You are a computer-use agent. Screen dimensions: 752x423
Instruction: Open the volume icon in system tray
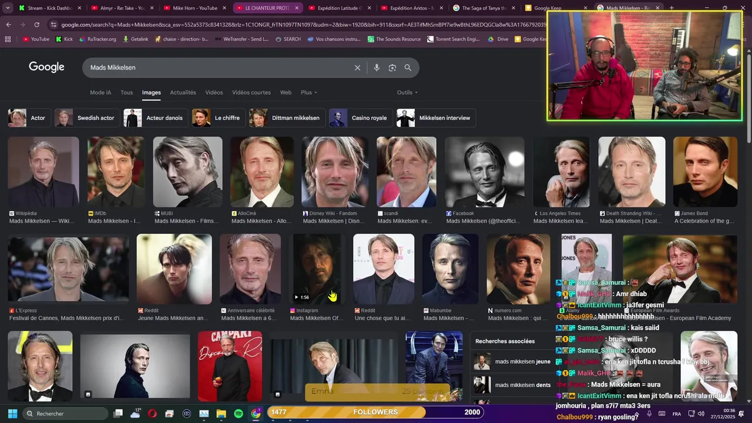701,414
